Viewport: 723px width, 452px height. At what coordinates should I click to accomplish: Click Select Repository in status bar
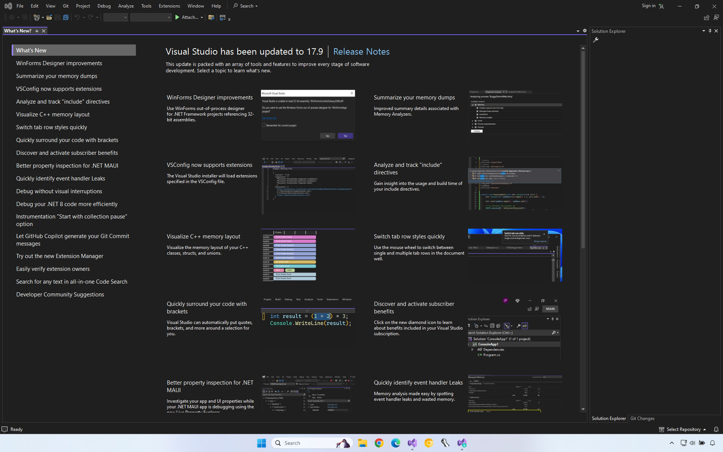[x=683, y=429]
